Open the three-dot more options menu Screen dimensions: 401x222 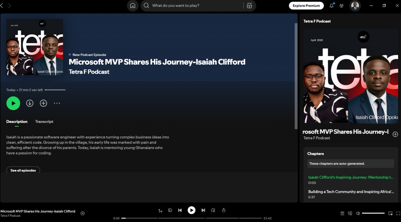tap(57, 103)
